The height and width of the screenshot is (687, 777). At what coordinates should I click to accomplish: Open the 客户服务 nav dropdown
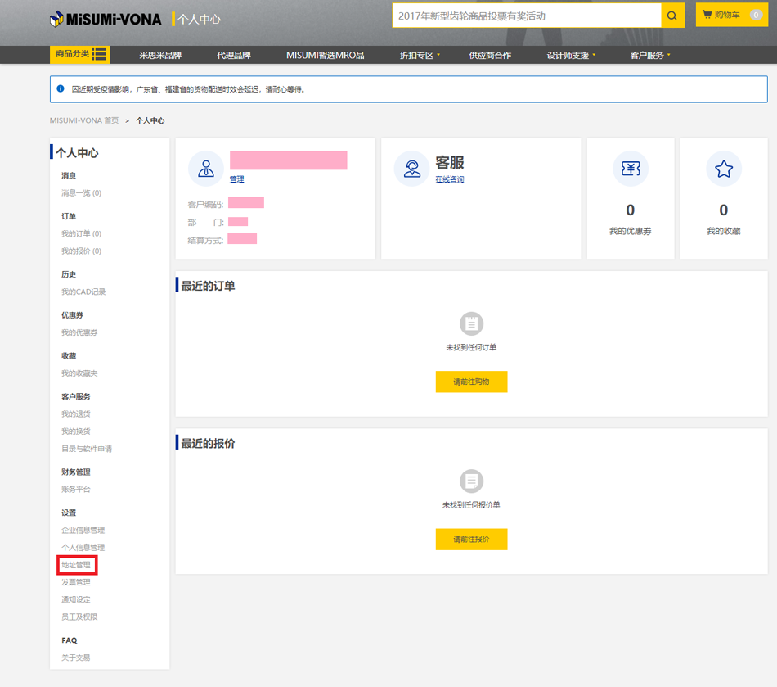tap(649, 56)
